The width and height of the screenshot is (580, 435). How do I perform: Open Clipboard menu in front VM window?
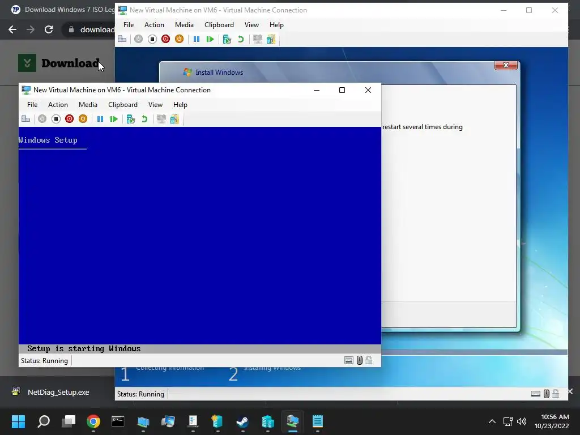[123, 105]
